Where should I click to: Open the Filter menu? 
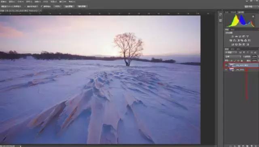tap(38, 2)
